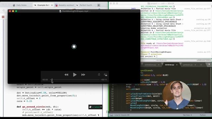Click the weekly-workout tab favicon
The image size is (212, 119).
click(56, 5)
